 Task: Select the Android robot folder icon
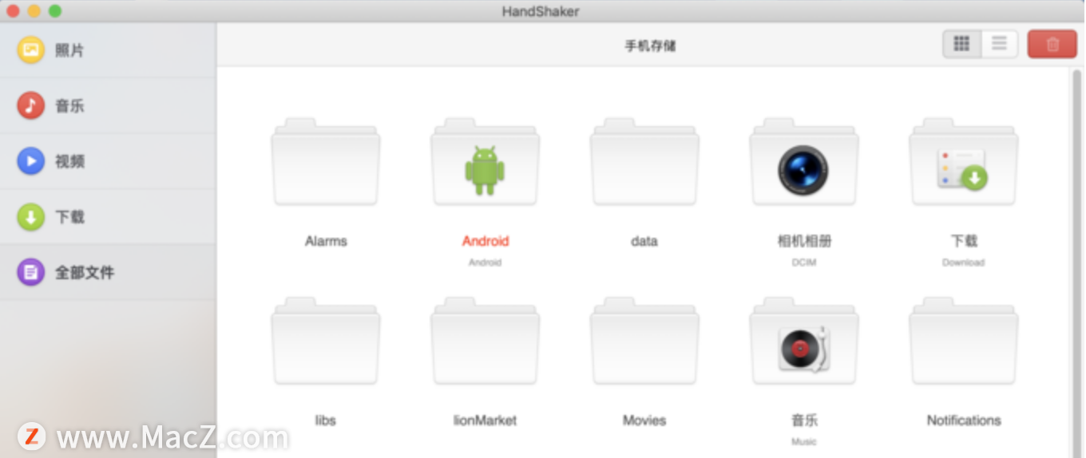[485, 163]
